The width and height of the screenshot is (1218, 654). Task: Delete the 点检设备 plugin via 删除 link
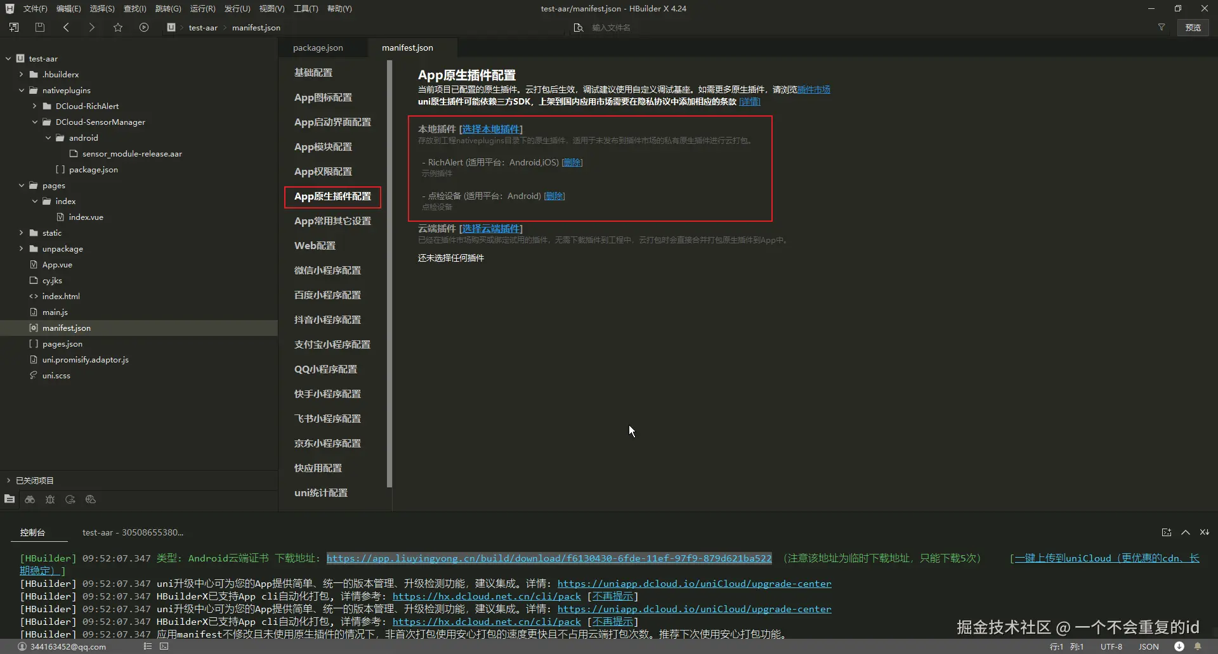[x=554, y=196]
